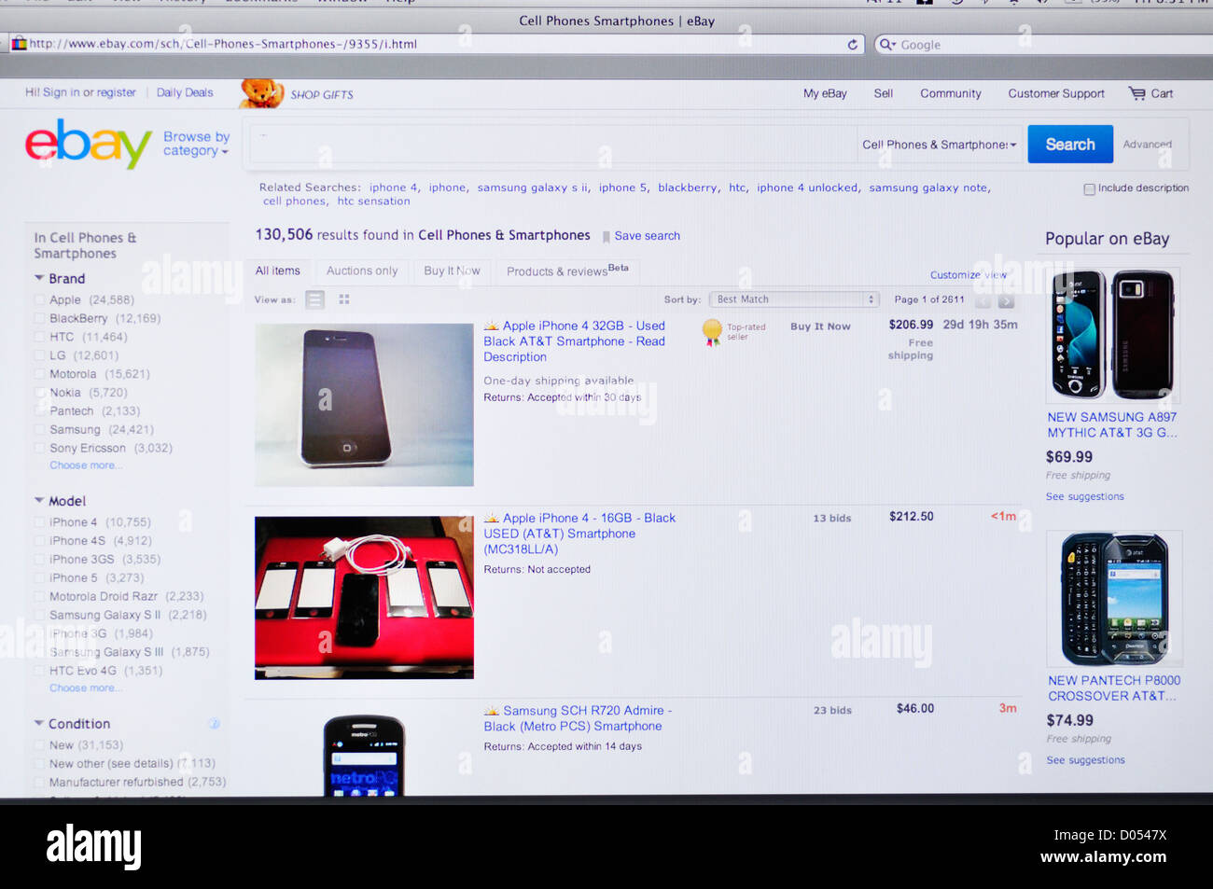The height and width of the screenshot is (889, 1213).
Task: Collapse the Brand filter section
Action: [39, 278]
